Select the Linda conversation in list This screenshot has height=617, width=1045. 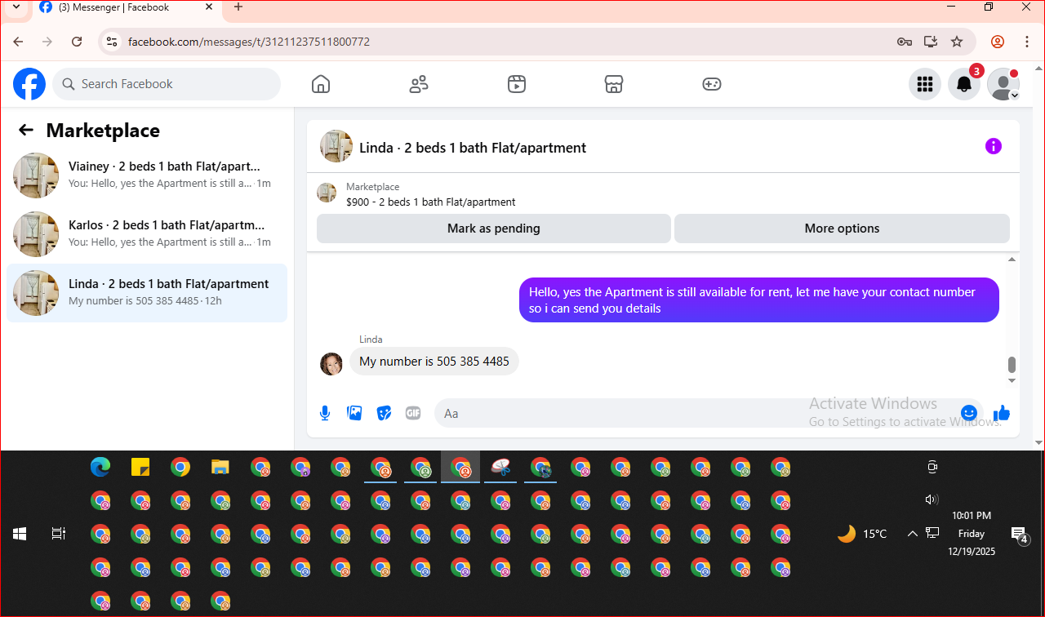(147, 292)
